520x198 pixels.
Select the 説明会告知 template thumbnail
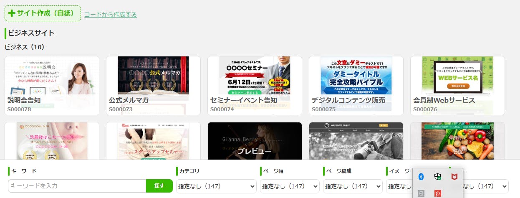[52, 86]
